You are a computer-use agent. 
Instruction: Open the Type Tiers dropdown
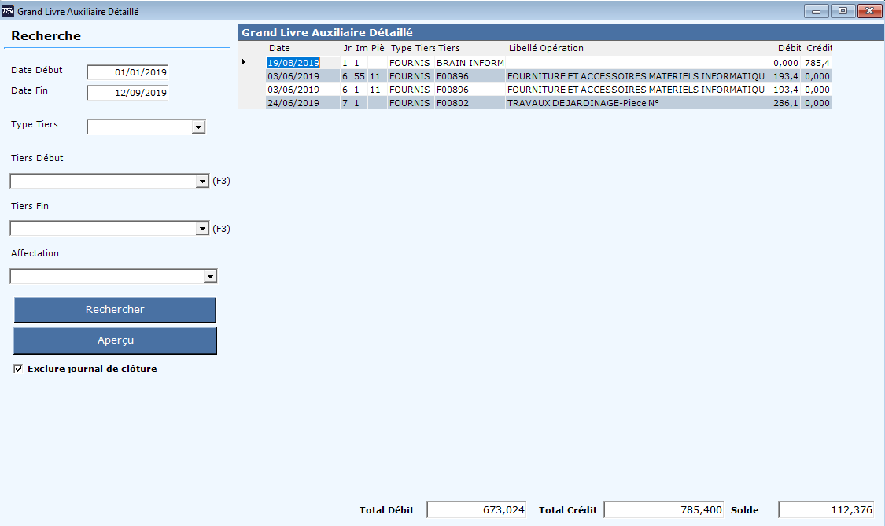[198, 127]
